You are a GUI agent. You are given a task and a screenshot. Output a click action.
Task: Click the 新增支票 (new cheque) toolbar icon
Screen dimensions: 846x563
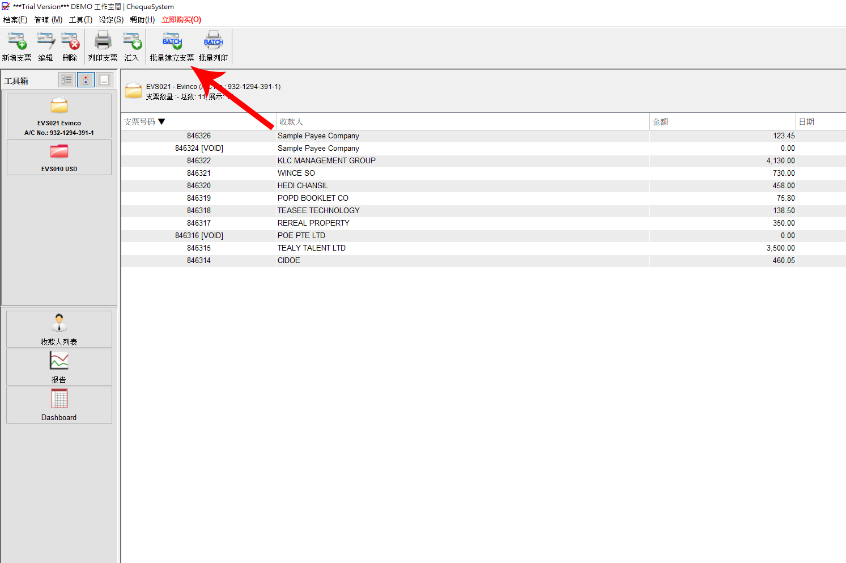point(17,41)
